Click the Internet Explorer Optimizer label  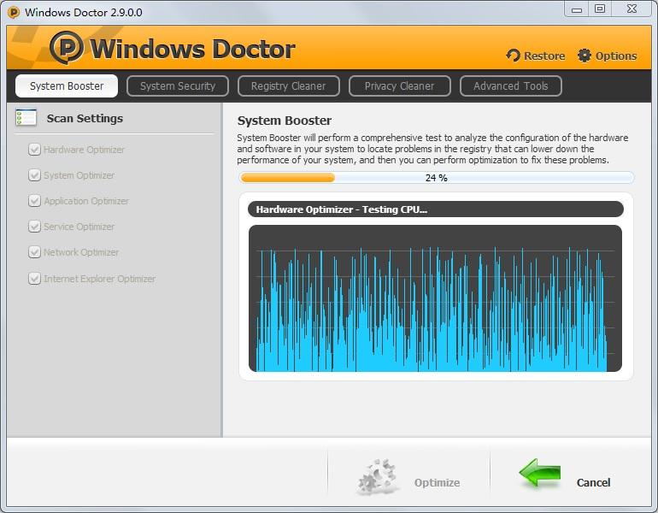99,279
